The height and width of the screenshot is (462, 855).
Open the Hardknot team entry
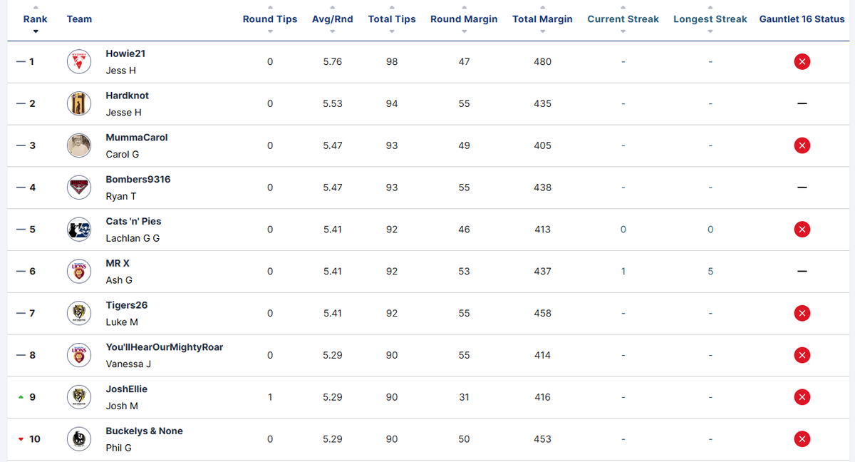[128, 96]
